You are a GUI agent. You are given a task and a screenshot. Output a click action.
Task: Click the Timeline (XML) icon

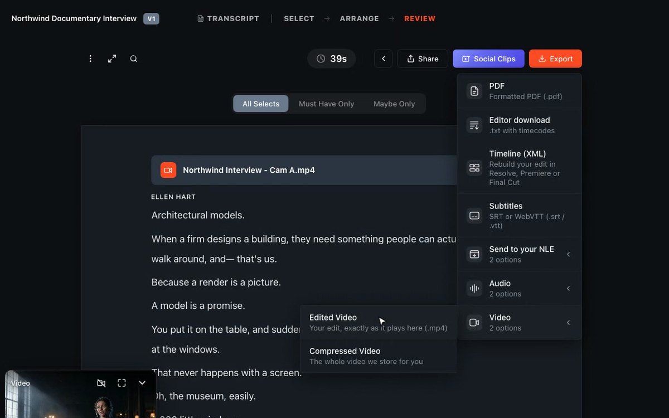point(474,168)
